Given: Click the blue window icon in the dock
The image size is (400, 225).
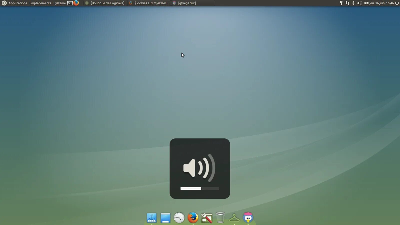Looking at the screenshot, I should (166, 218).
